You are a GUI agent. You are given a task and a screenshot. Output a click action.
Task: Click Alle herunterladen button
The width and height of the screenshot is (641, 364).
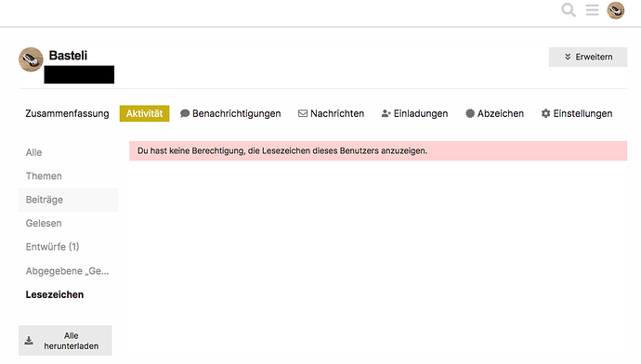[x=65, y=341]
